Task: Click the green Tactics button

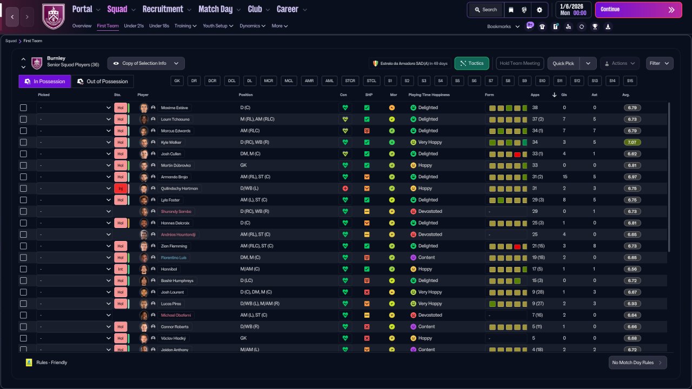Action: click(471, 63)
